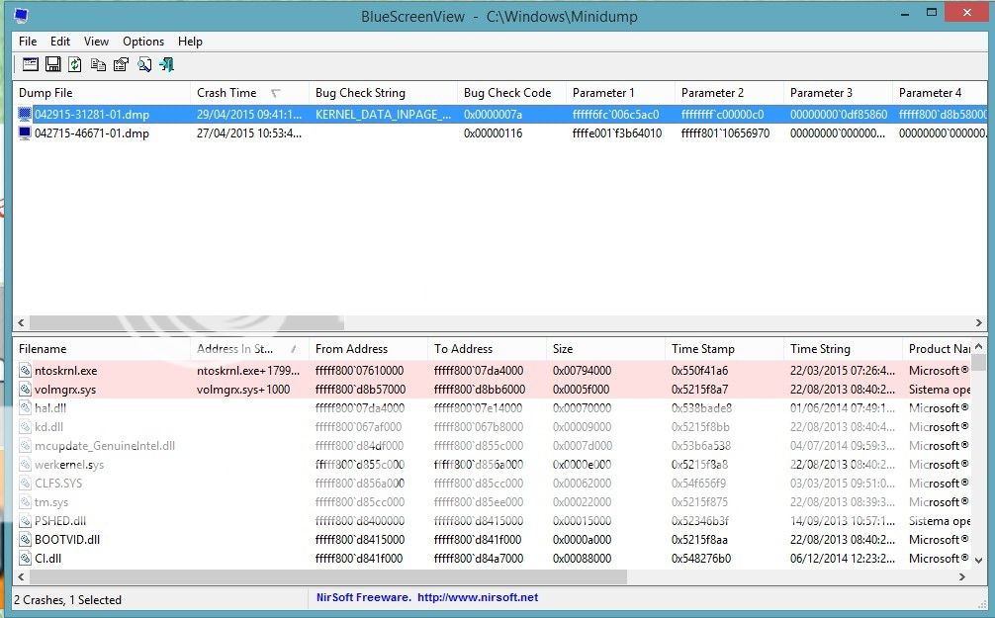Open the Options menu
Viewport: 995px width, 618px height.
[142, 42]
